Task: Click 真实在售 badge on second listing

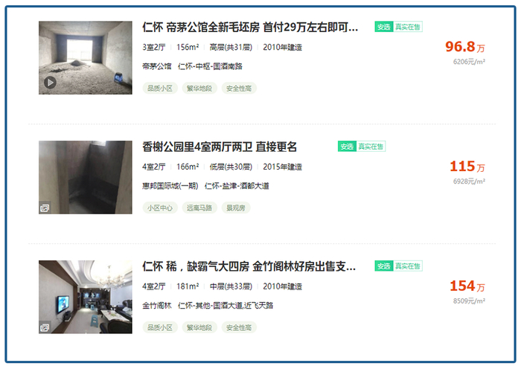Action: click(x=371, y=147)
